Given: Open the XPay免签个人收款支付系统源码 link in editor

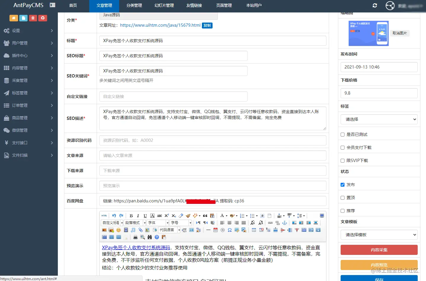Looking at the screenshot, I should [136, 247].
